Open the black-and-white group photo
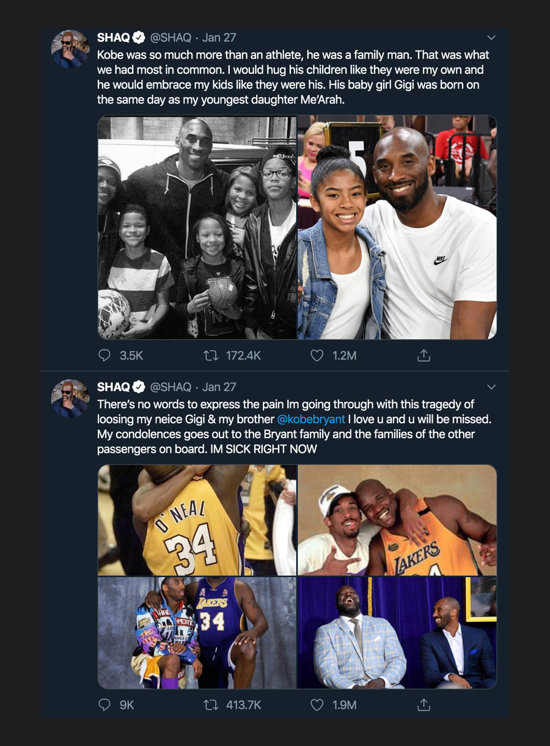This screenshot has height=746, width=550. 197,227
